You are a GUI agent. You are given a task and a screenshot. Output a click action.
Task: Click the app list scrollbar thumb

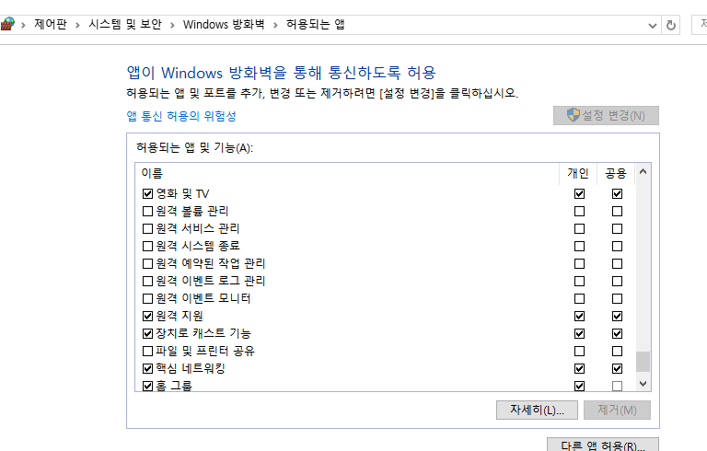[643, 362]
